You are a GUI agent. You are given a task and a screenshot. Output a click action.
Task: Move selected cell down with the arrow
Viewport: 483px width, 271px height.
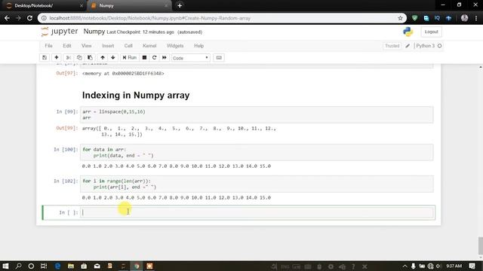coord(112,58)
